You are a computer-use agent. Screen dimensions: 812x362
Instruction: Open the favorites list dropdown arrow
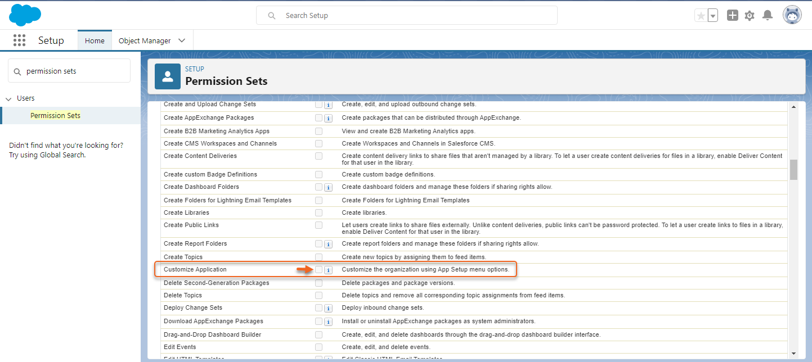tap(712, 15)
